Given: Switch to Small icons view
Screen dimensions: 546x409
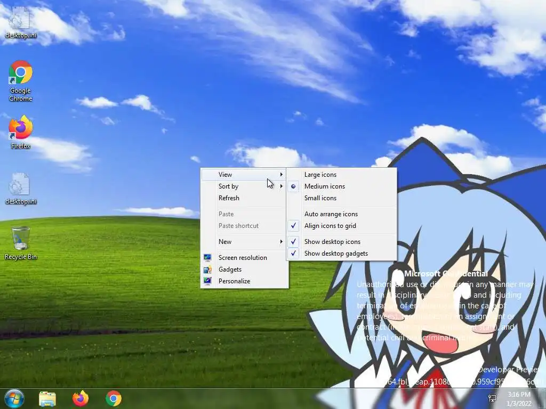Looking at the screenshot, I should 342,198.
